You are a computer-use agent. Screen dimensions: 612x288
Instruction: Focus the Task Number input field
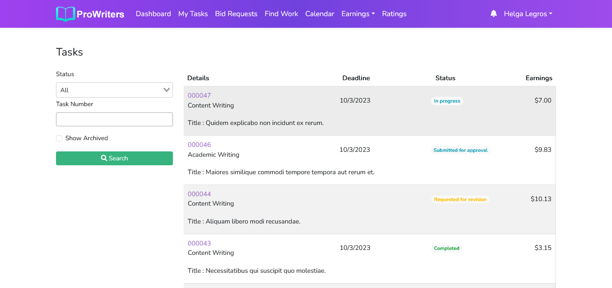tap(114, 120)
